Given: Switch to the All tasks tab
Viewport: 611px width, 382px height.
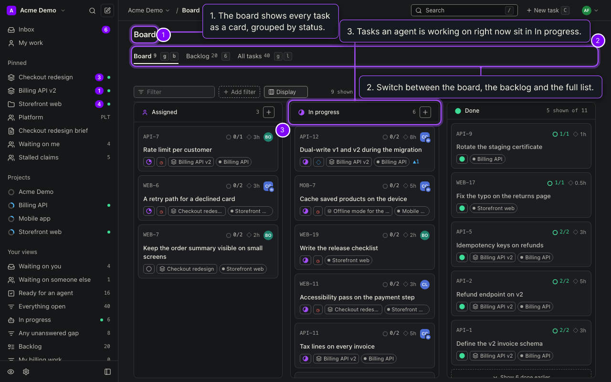Looking at the screenshot, I should click(265, 56).
